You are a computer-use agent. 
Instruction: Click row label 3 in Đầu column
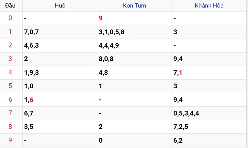[x=10, y=59]
